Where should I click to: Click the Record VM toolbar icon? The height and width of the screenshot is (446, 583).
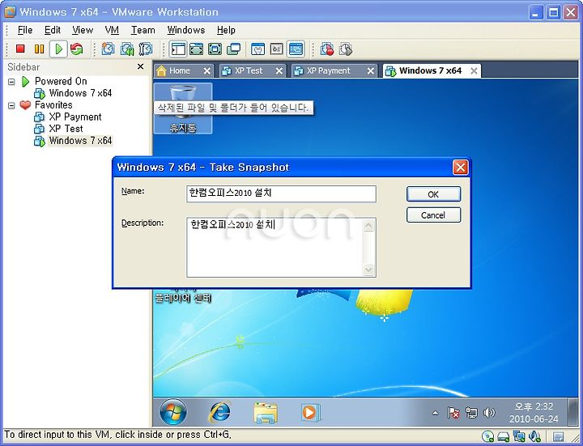pyautogui.click(x=327, y=49)
